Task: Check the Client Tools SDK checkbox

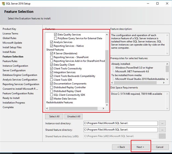Action: click(51, 80)
